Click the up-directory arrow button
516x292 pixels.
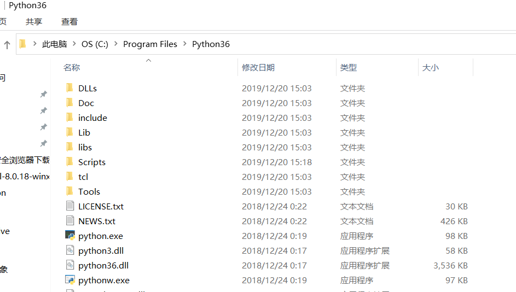(x=7, y=44)
